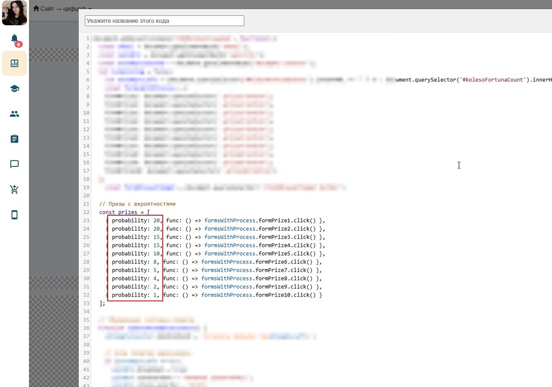
Task: Open the users group section
Action: point(14,114)
